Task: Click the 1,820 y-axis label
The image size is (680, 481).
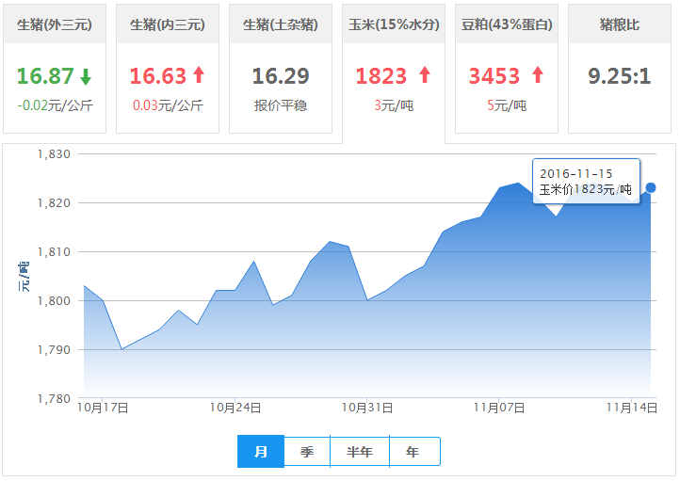Action: click(x=55, y=203)
